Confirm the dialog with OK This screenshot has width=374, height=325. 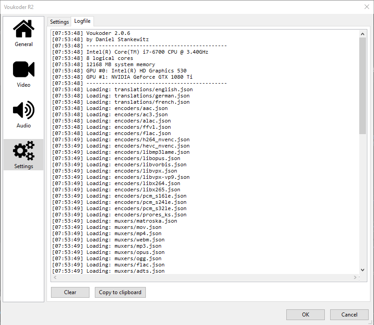click(x=305, y=315)
